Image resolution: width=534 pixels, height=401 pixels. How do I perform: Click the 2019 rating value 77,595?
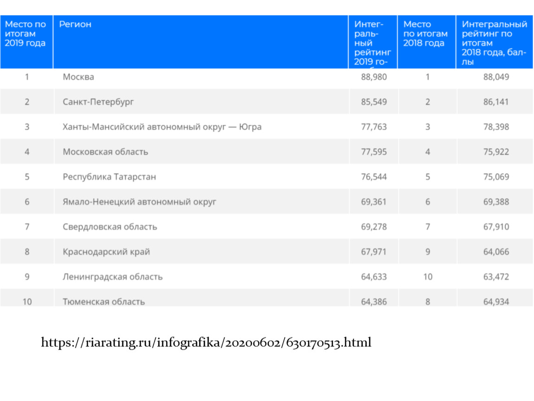(374, 152)
